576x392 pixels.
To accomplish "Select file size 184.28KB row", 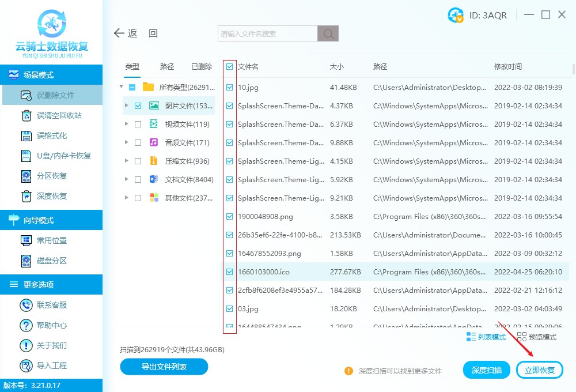I will click(x=395, y=290).
